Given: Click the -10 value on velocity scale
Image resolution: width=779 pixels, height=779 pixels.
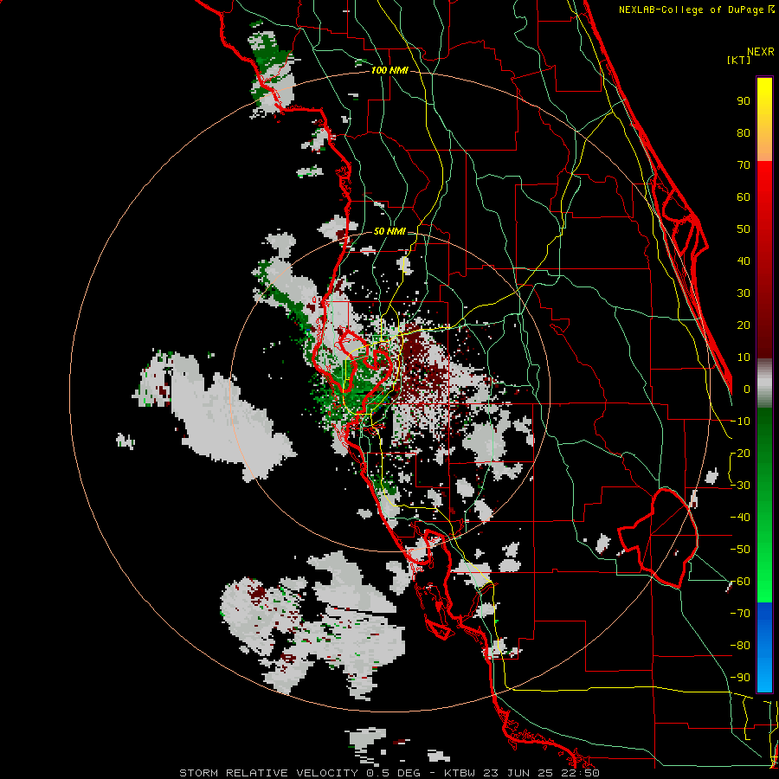Looking at the screenshot, I should [740, 422].
